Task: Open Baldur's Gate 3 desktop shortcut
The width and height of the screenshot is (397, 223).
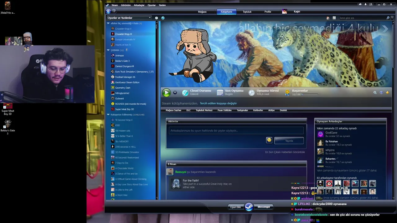Action: 8,126
